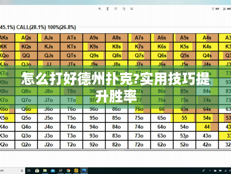This screenshot has width=231, height=174.
Task: Open the yellow app icon on the taskbar
Action: [76, 171]
